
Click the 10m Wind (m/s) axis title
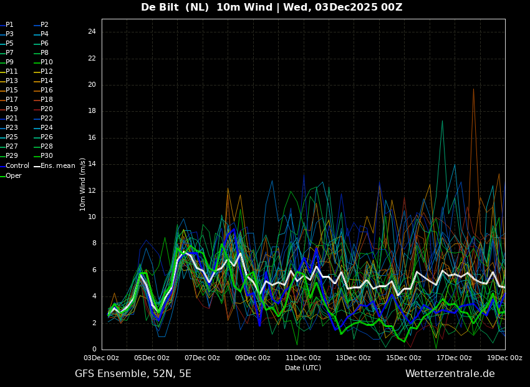(x=82, y=184)
